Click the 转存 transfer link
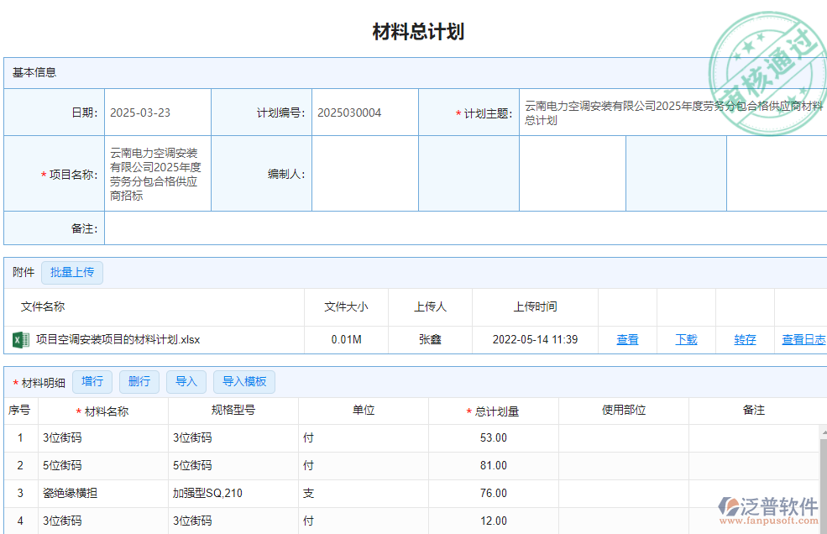827x534 pixels. tap(744, 339)
